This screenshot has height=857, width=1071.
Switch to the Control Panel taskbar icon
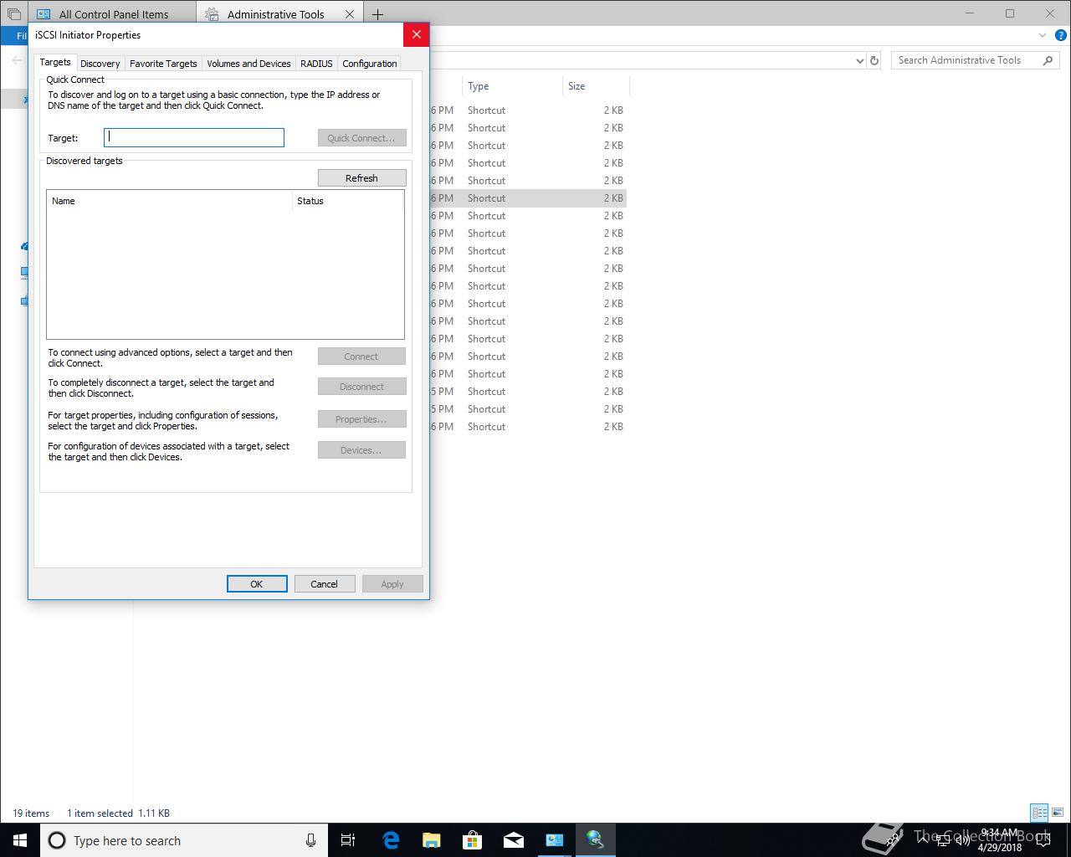pos(555,840)
